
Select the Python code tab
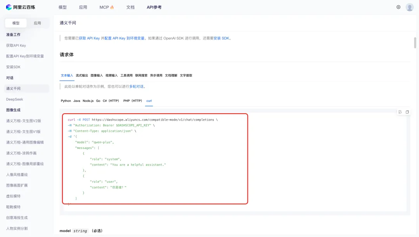[66, 101]
